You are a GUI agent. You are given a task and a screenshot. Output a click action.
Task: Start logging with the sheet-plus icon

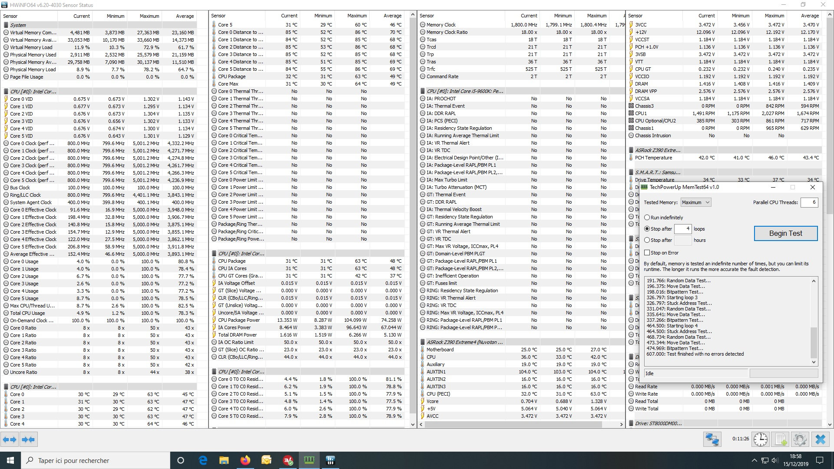pos(781,439)
